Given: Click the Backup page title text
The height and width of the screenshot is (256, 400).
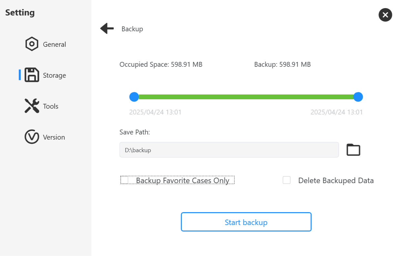Looking at the screenshot, I should pos(132,29).
